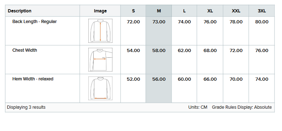Click the 58.00 chest width value for M

[x=159, y=51]
